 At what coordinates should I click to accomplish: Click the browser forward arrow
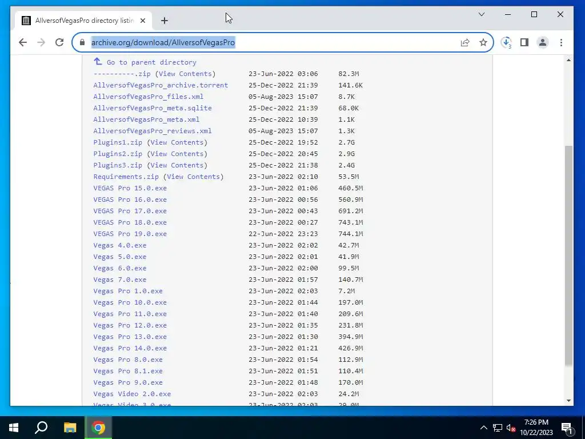coord(41,42)
